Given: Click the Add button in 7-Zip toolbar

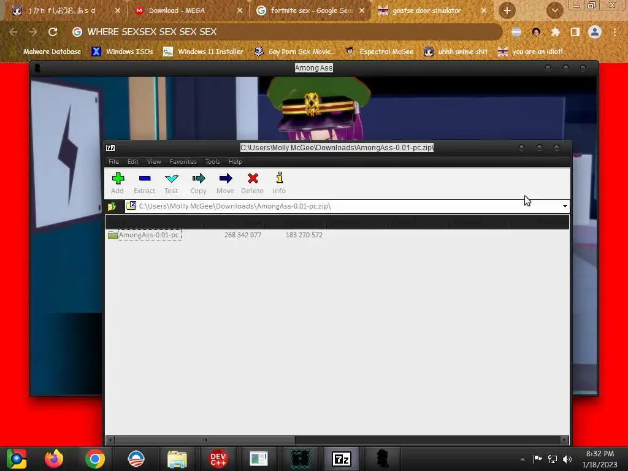Looking at the screenshot, I should (x=117, y=183).
